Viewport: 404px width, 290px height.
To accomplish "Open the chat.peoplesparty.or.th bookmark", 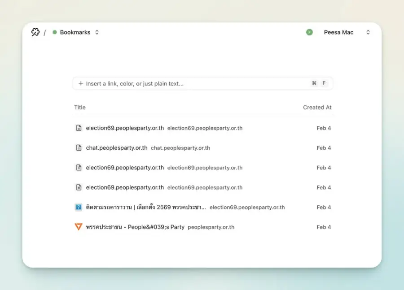I will (x=203, y=148).
